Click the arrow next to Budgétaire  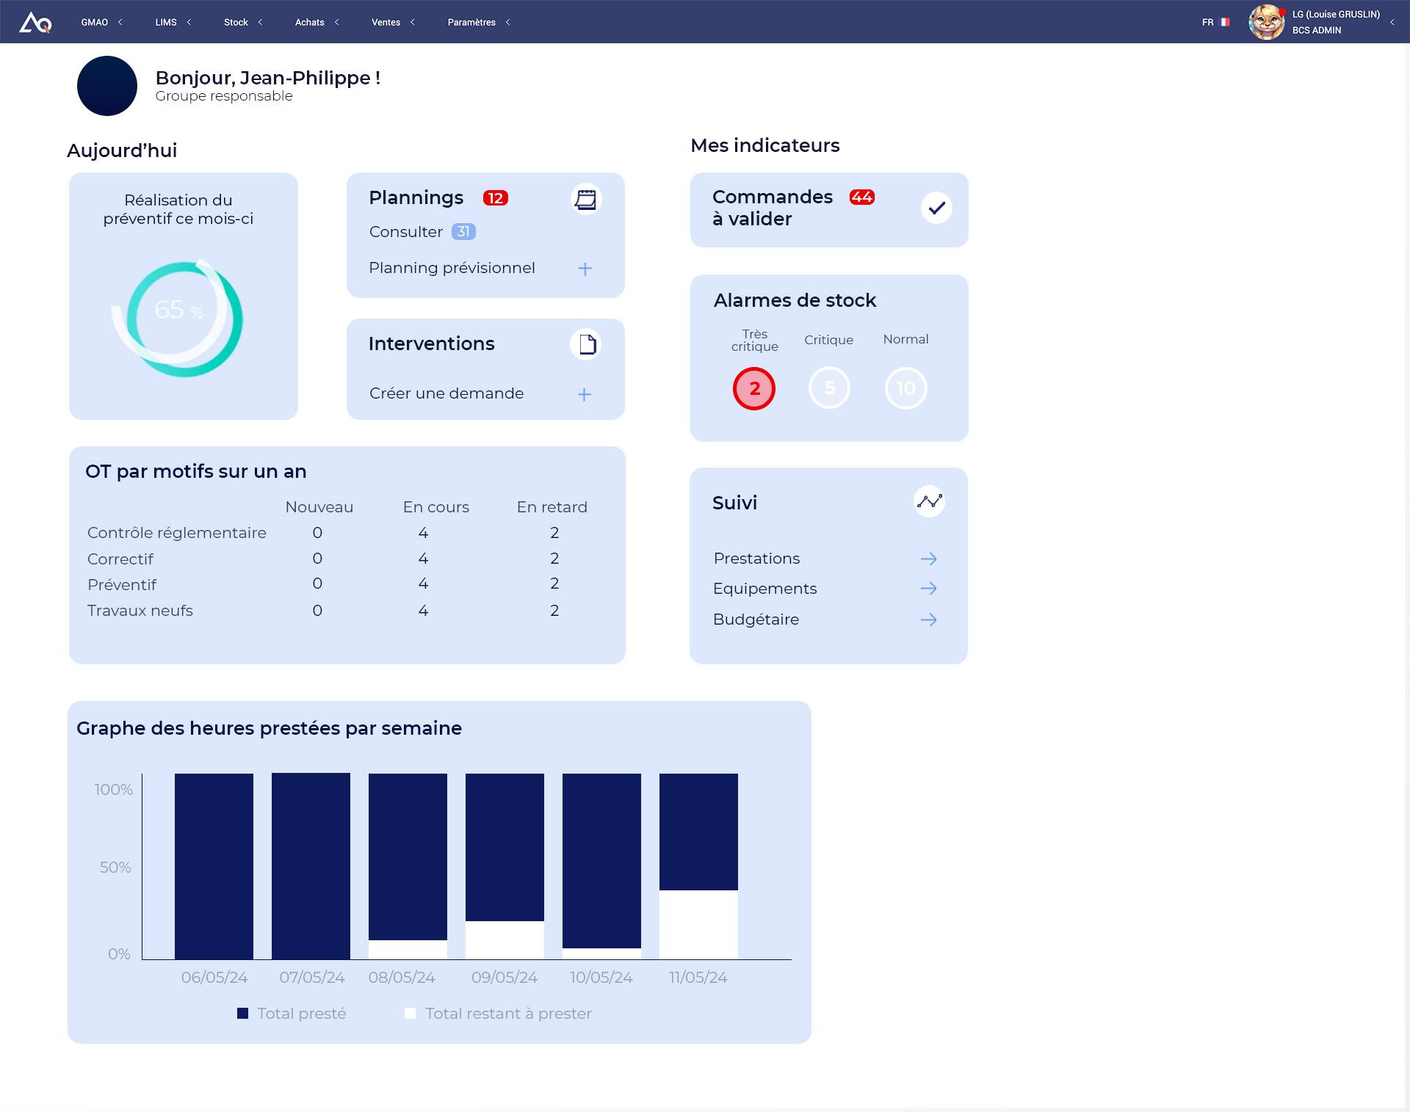[928, 620]
